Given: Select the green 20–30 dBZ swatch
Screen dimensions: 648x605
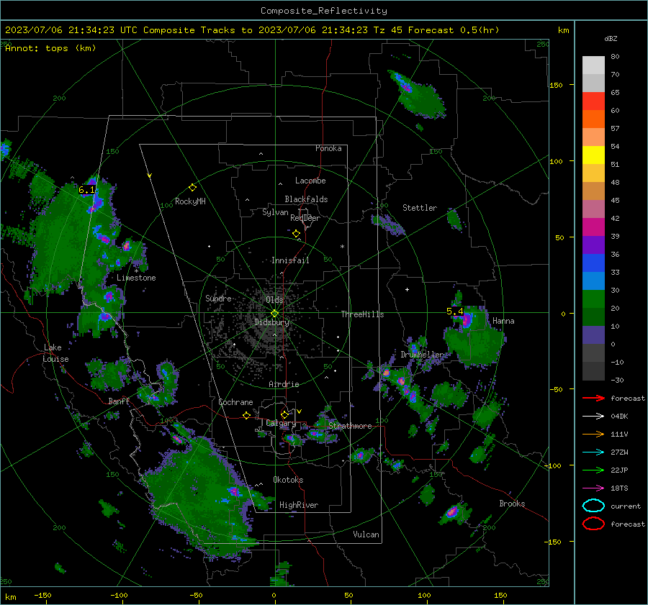Looking at the screenshot, I should 593,299.
